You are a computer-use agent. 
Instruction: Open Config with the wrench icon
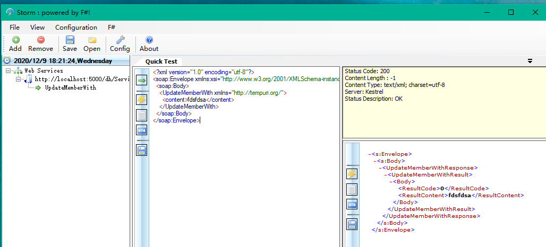120,40
